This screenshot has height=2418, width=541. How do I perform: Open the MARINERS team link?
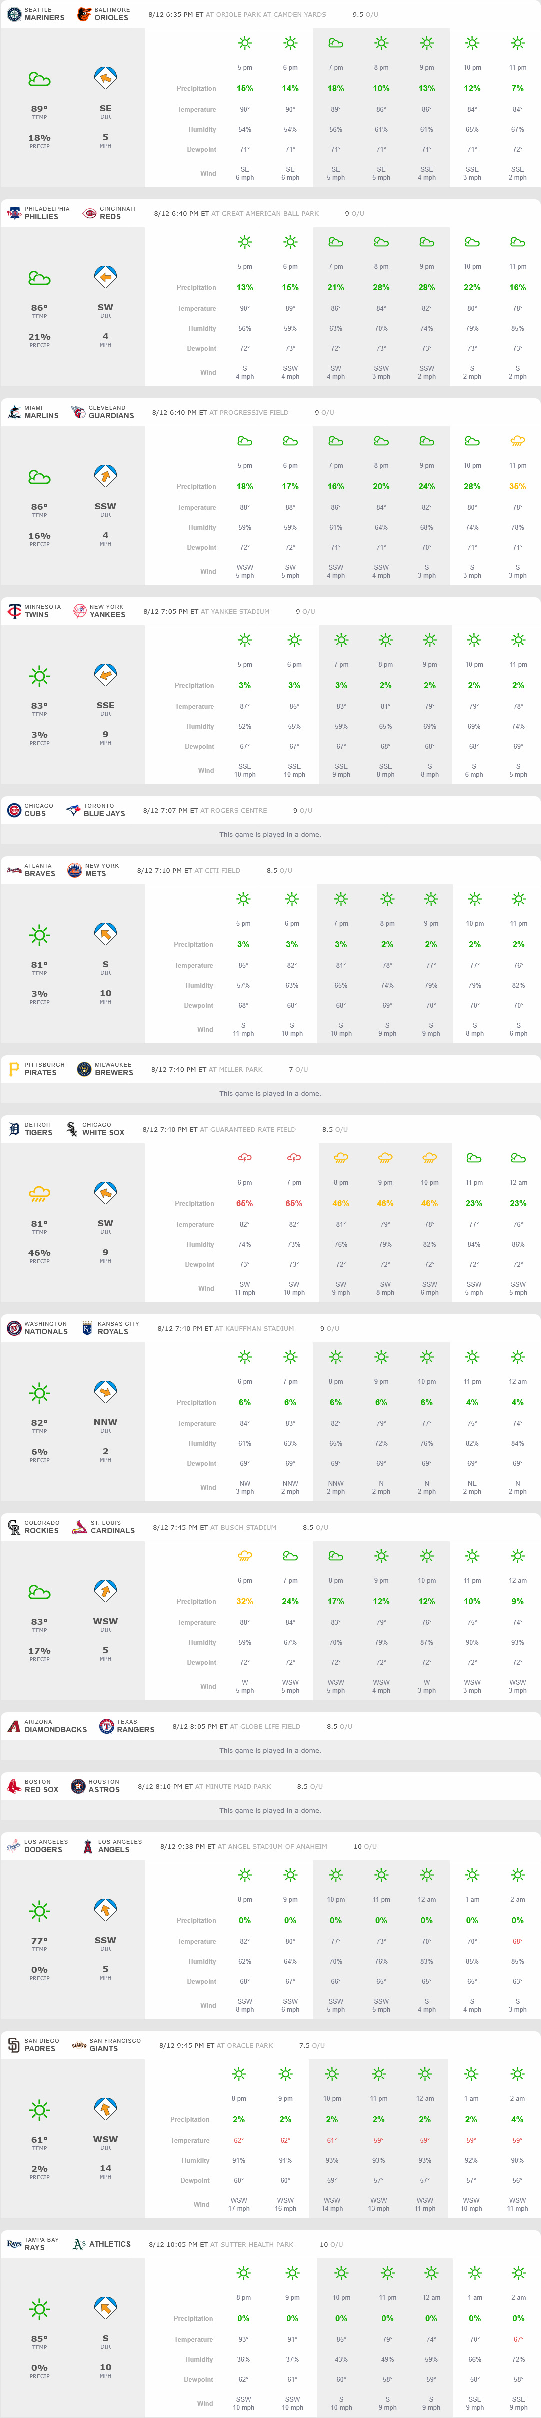tap(45, 18)
